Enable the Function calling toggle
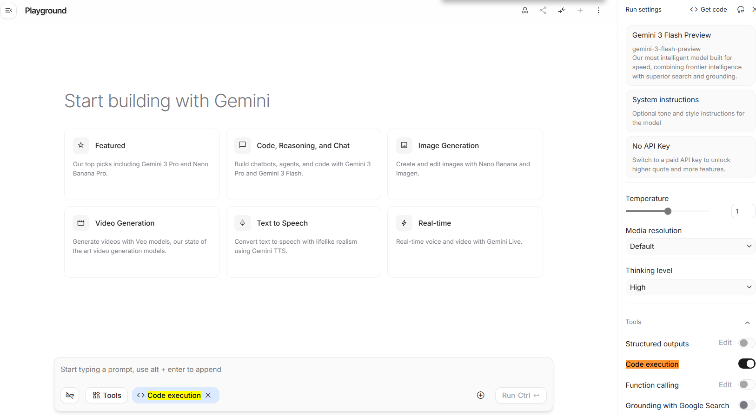This screenshot has height=416, width=756. 746,384
